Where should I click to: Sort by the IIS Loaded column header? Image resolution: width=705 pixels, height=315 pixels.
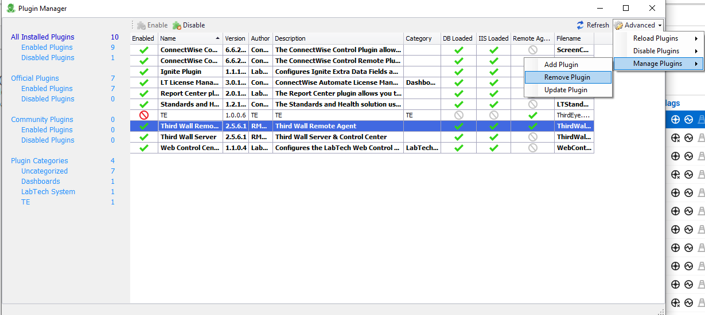point(493,38)
